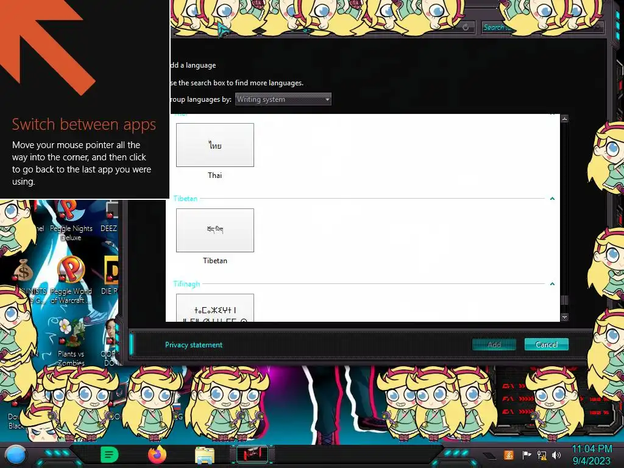
Task: Click the Tibetan group header
Action: (185, 198)
